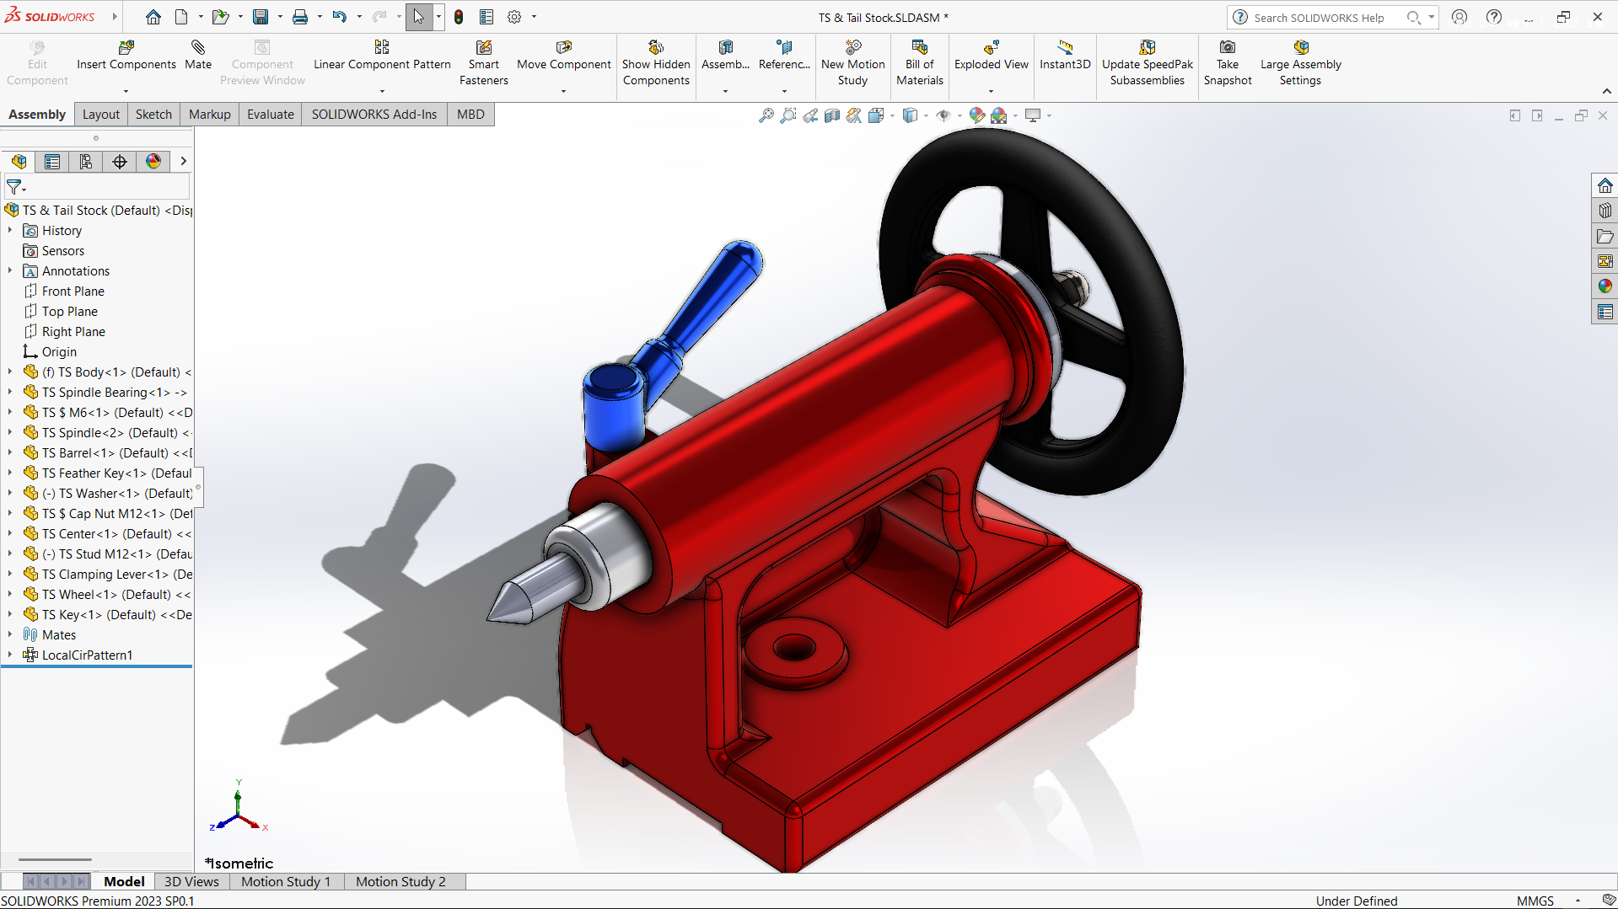The height and width of the screenshot is (909, 1618).
Task: Toggle the Hide/Show Items eye icon
Action: point(943,115)
